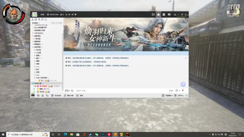Search channels with the magnifier icon
The height and width of the screenshot is (137, 244).
pos(46,19)
